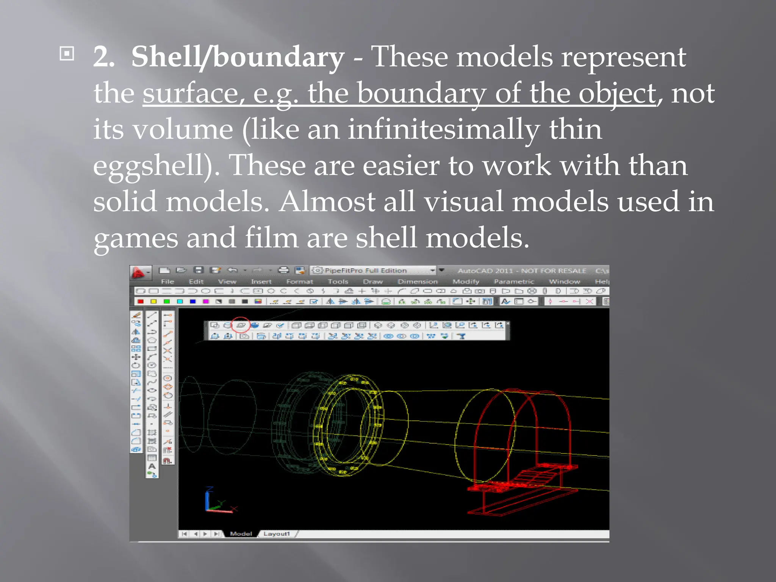Open the Parametric menu
The height and width of the screenshot is (582, 776).
[x=514, y=282]
